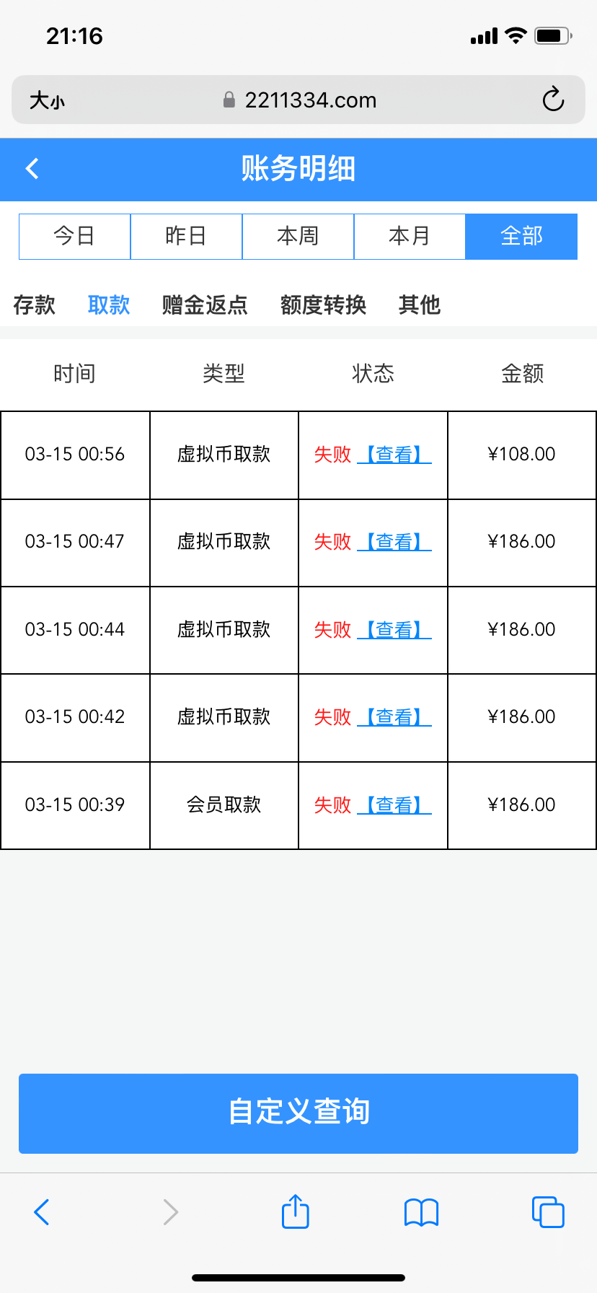The image size is (597, 1293).
Task: Switch to 本月 date filter
Action: (x=410, y=236)
